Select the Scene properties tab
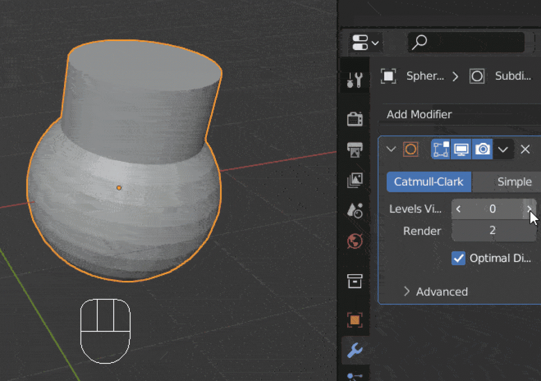This screenshot has height=381, width=541. pyautogui.click(x=355, y=212)
